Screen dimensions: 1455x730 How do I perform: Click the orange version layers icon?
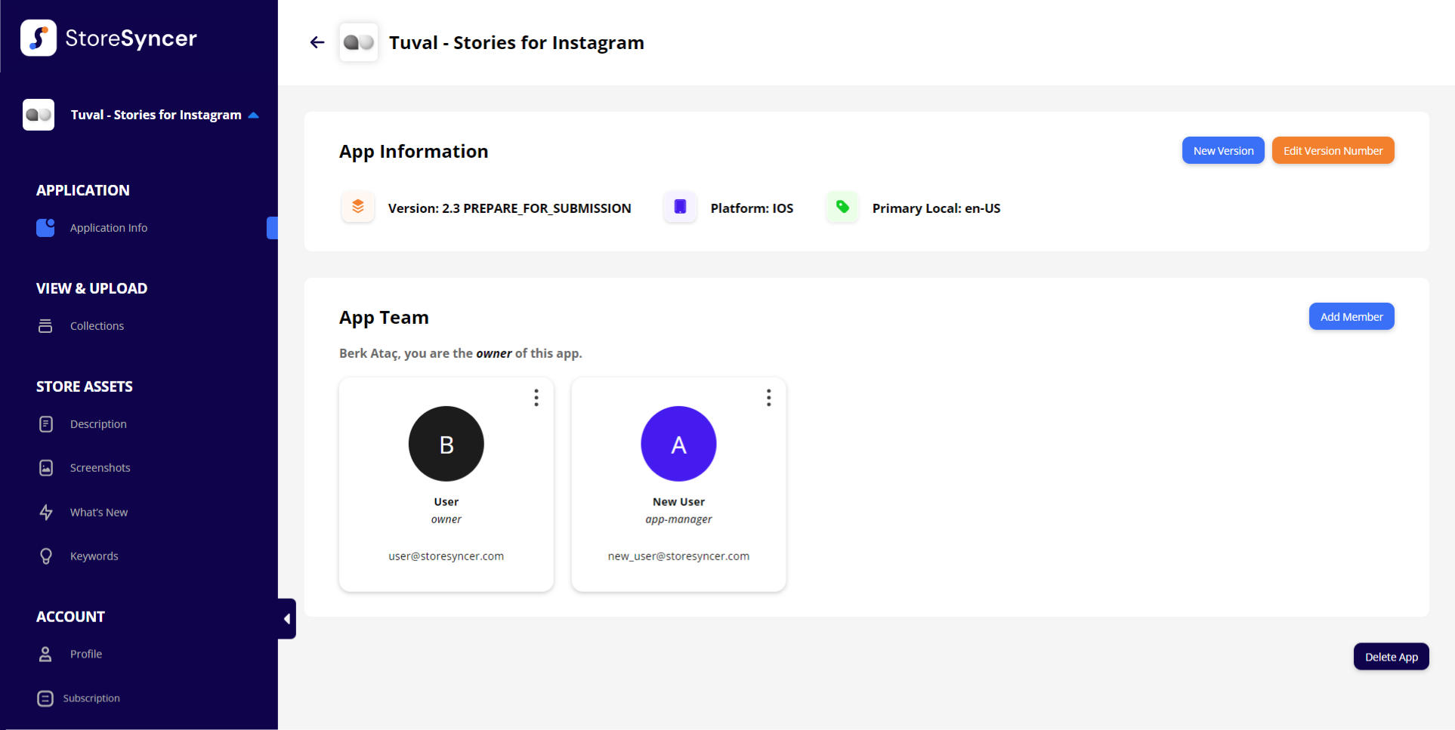(358, 207)
